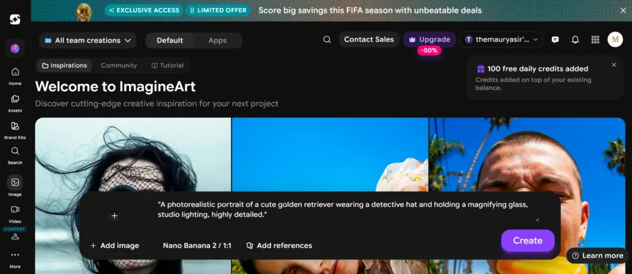Open Nano Banana 2 / 1:1 model selector

pyautogui.click(x=197, y=246)
